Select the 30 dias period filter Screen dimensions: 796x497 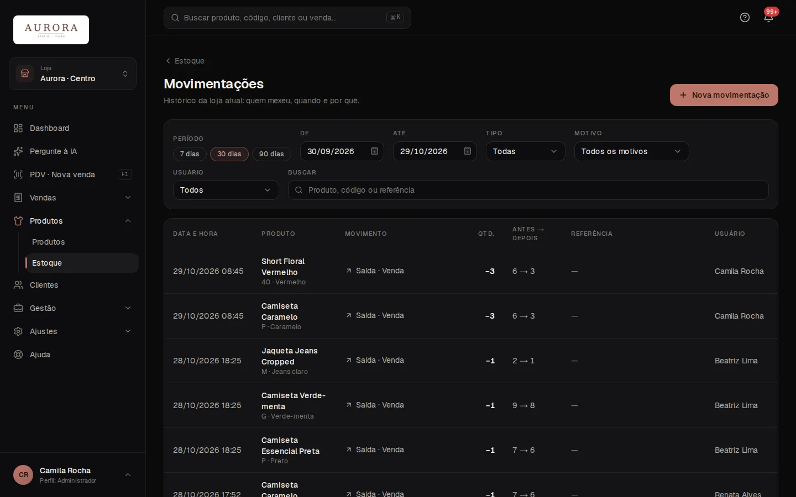coord(229,154)
